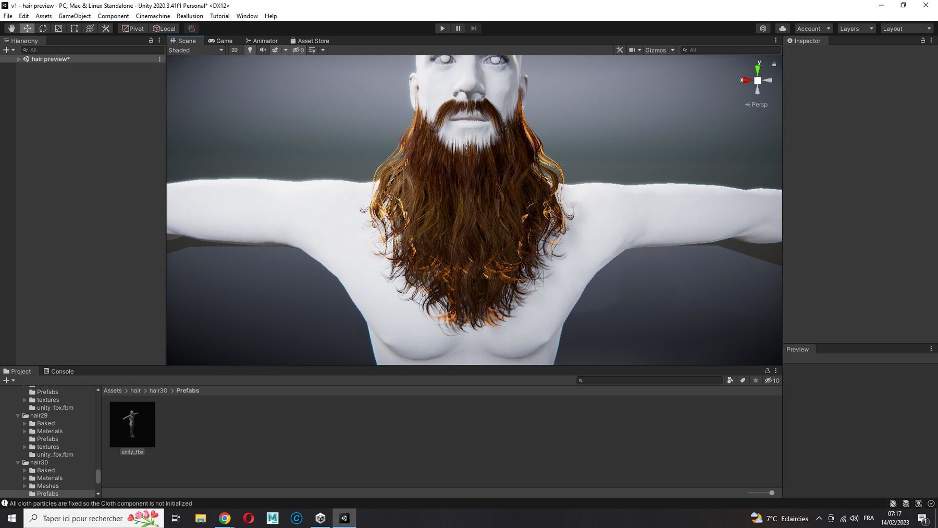Click Hierarchy search field
The width and height of the screenshot is (938, 528).
coord(93,50)
